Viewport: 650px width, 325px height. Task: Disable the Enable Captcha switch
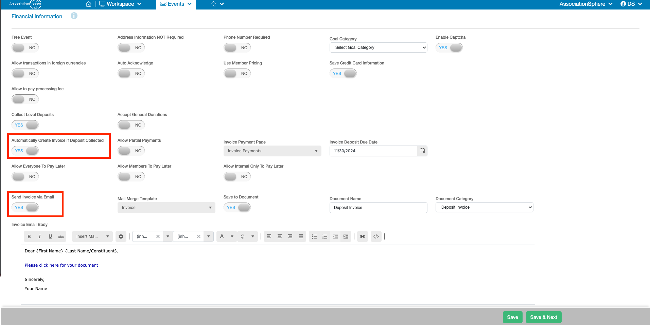pos(449,48)
